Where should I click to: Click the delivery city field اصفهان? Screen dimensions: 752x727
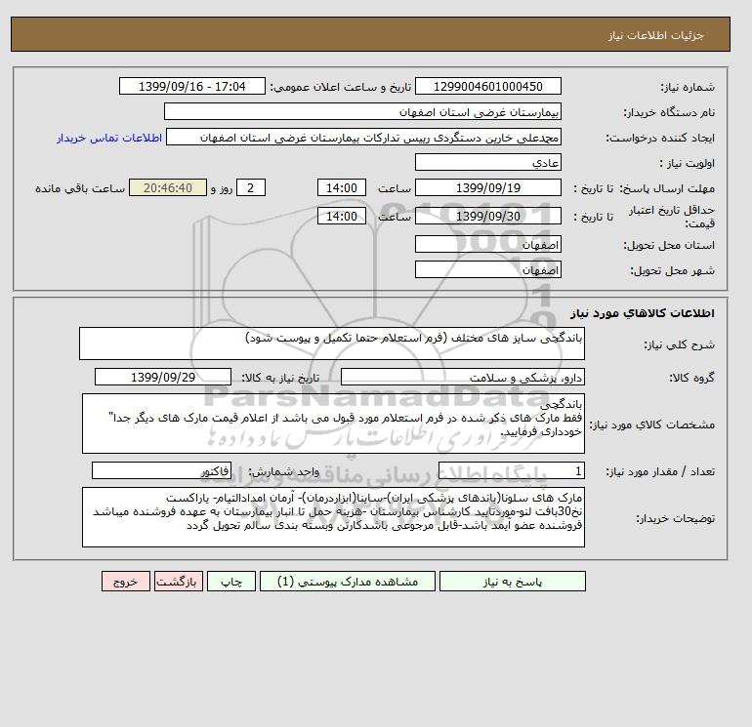point(487,270)
